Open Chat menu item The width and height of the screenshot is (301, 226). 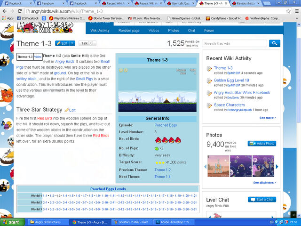(x=191, y=30)
